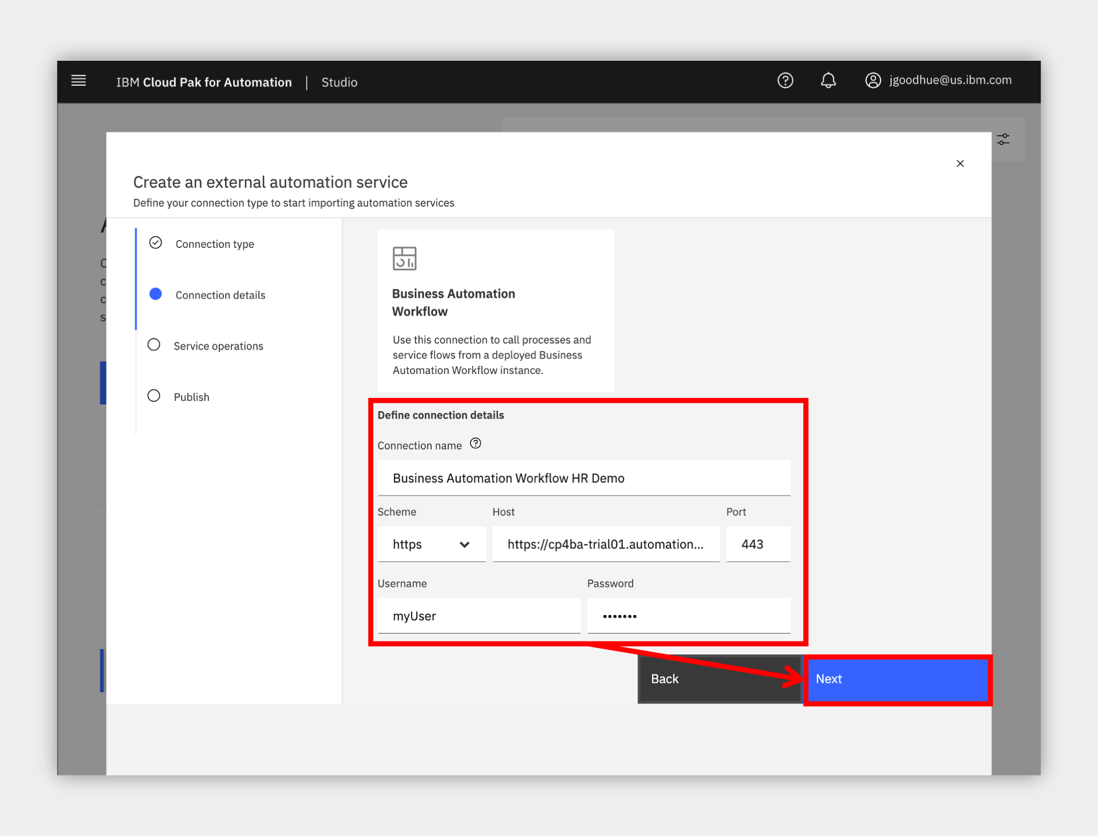Select the Service operations step circle
The width and height of the screenshot is (1098, 836).
pyautogui.click(x=153, y=345)
